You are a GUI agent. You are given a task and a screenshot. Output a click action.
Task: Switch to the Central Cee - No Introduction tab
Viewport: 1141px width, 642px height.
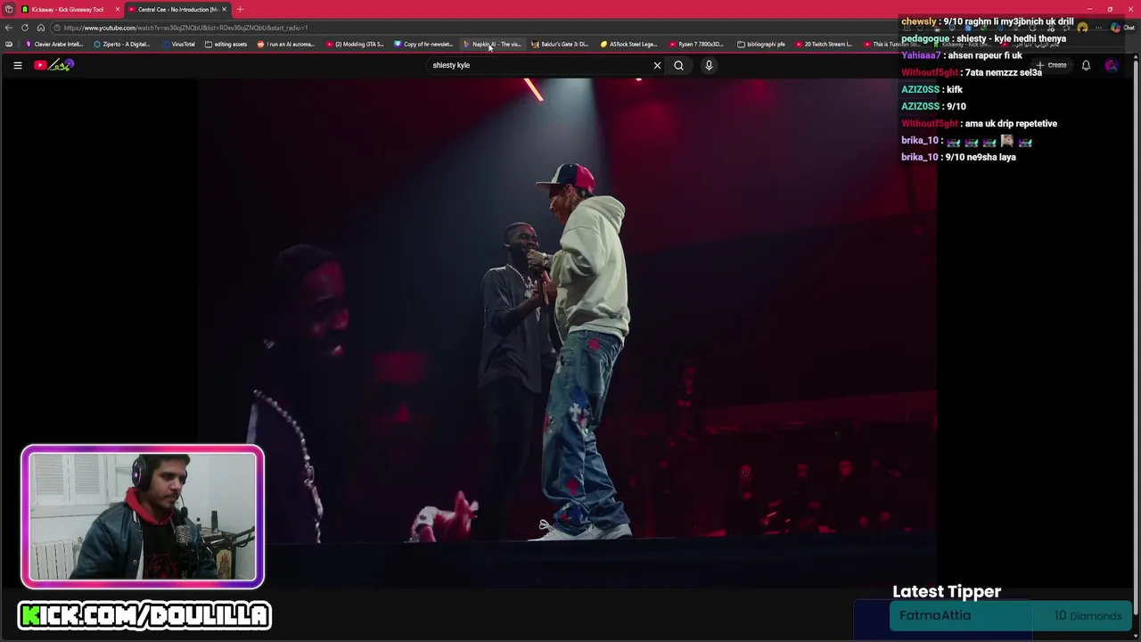click(176, 9)
